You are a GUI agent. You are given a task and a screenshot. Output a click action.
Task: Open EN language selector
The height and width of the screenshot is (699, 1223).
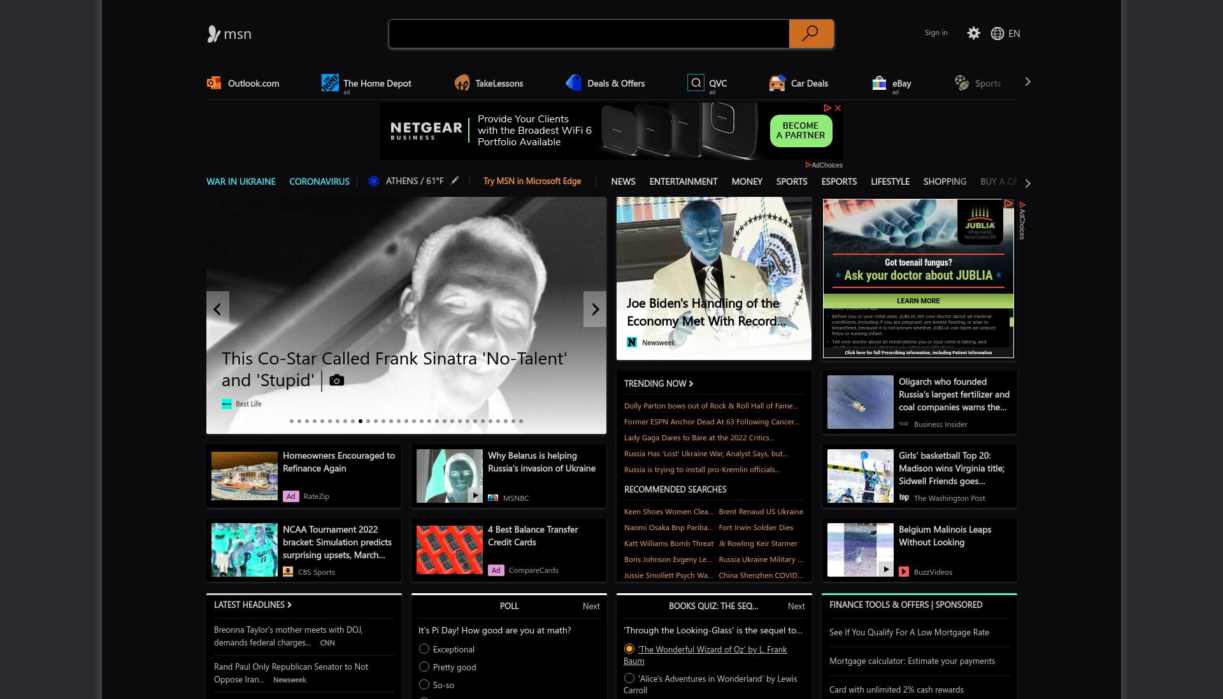(x=1014, y=34)
